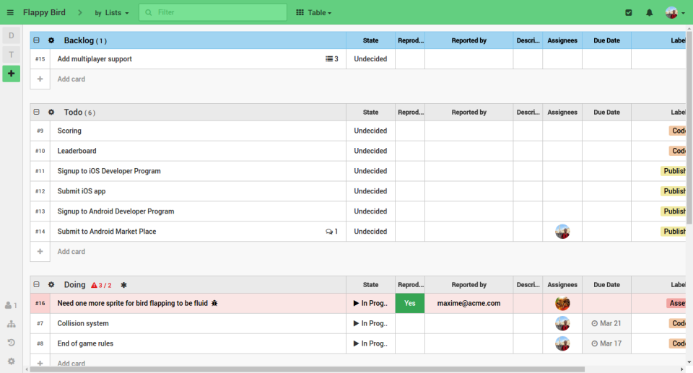This screenshot has width=693, height=373.
Task: Open the checked tasks icon in header
Action: (629, 13)
